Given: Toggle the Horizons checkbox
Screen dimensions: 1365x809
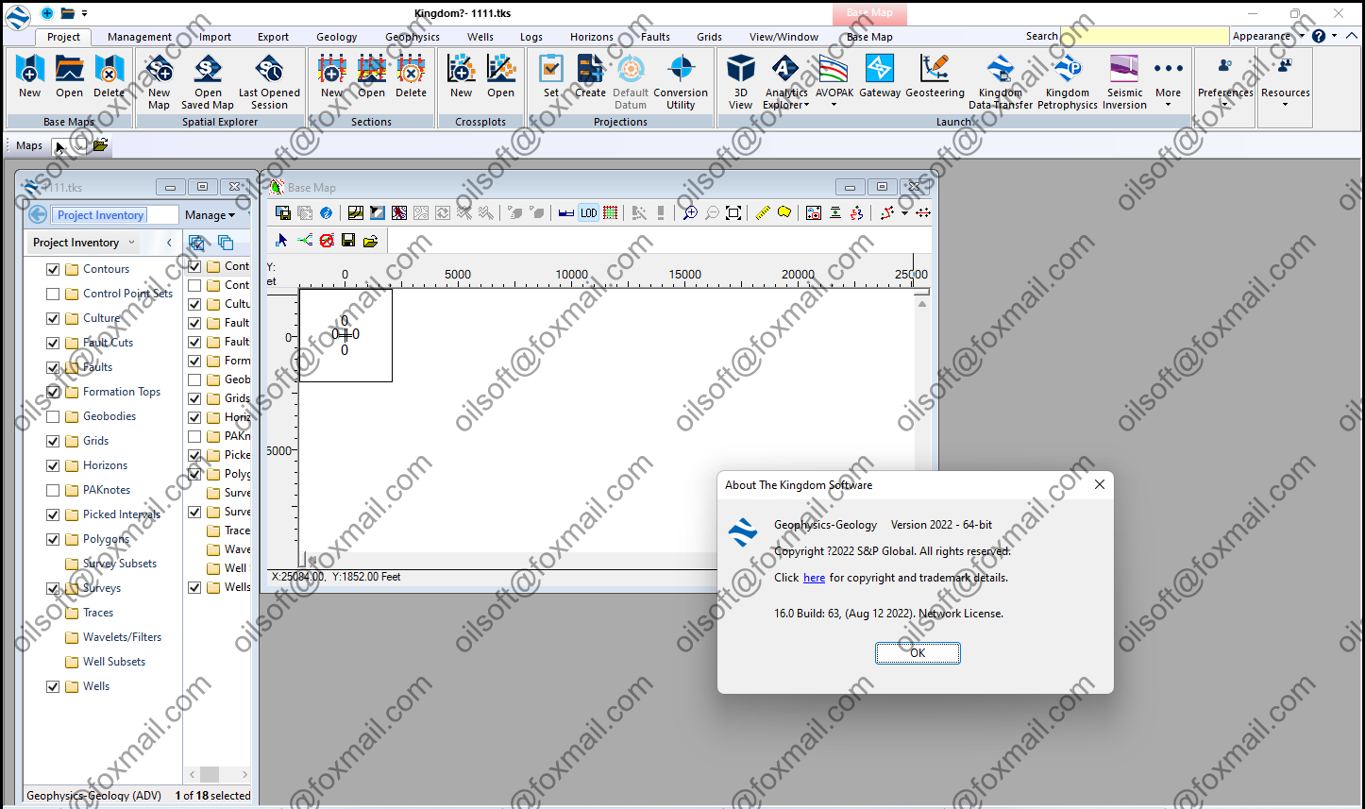Looking at the screenshot, I should (53, 465).
